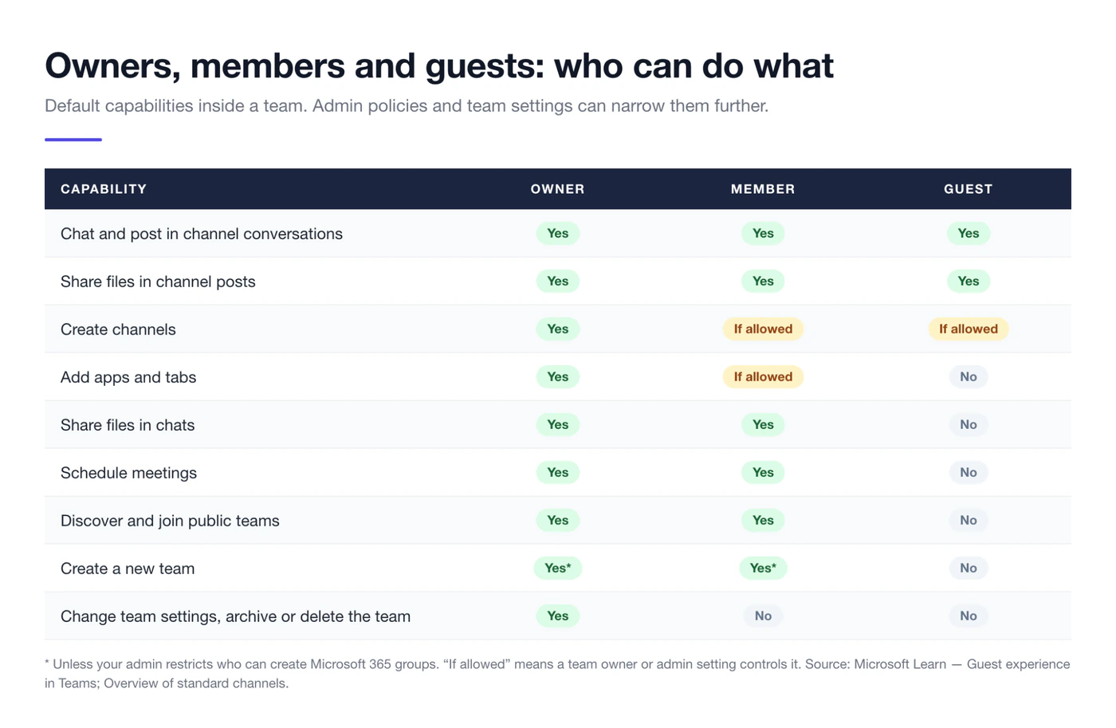The height and width of the screenshot is (728, 1116).
Task: Click Owner 'Yes' for Share files in channel posts
Action: 558,281
